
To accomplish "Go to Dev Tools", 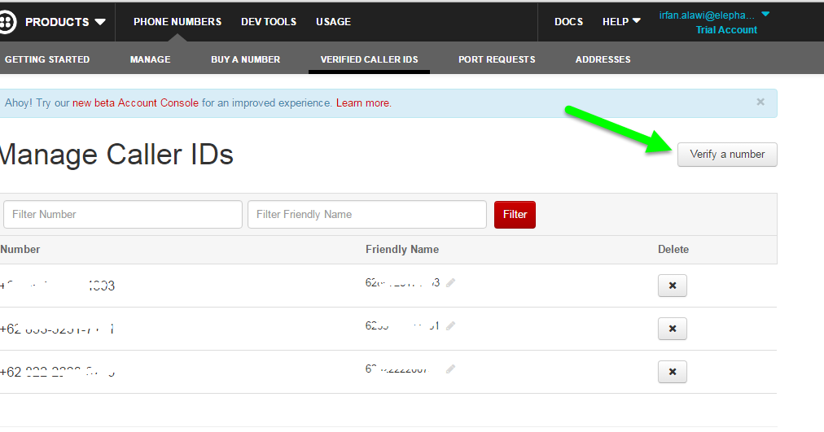I will (x=269, y=21).
